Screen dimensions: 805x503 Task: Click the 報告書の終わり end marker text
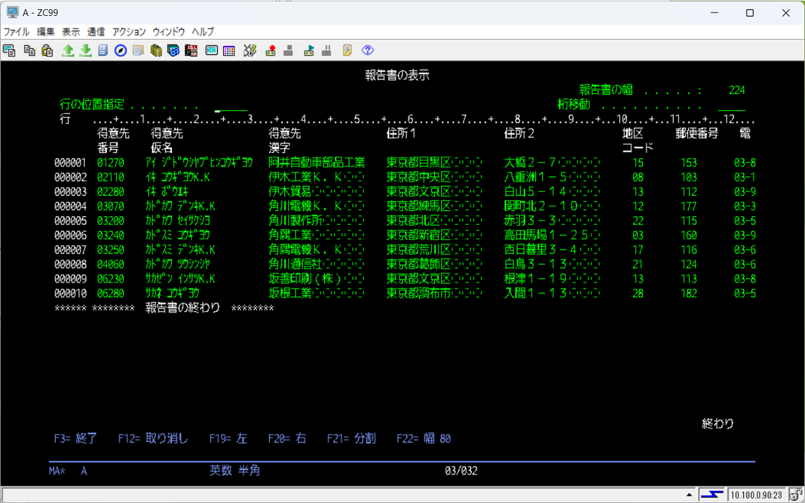183,308
